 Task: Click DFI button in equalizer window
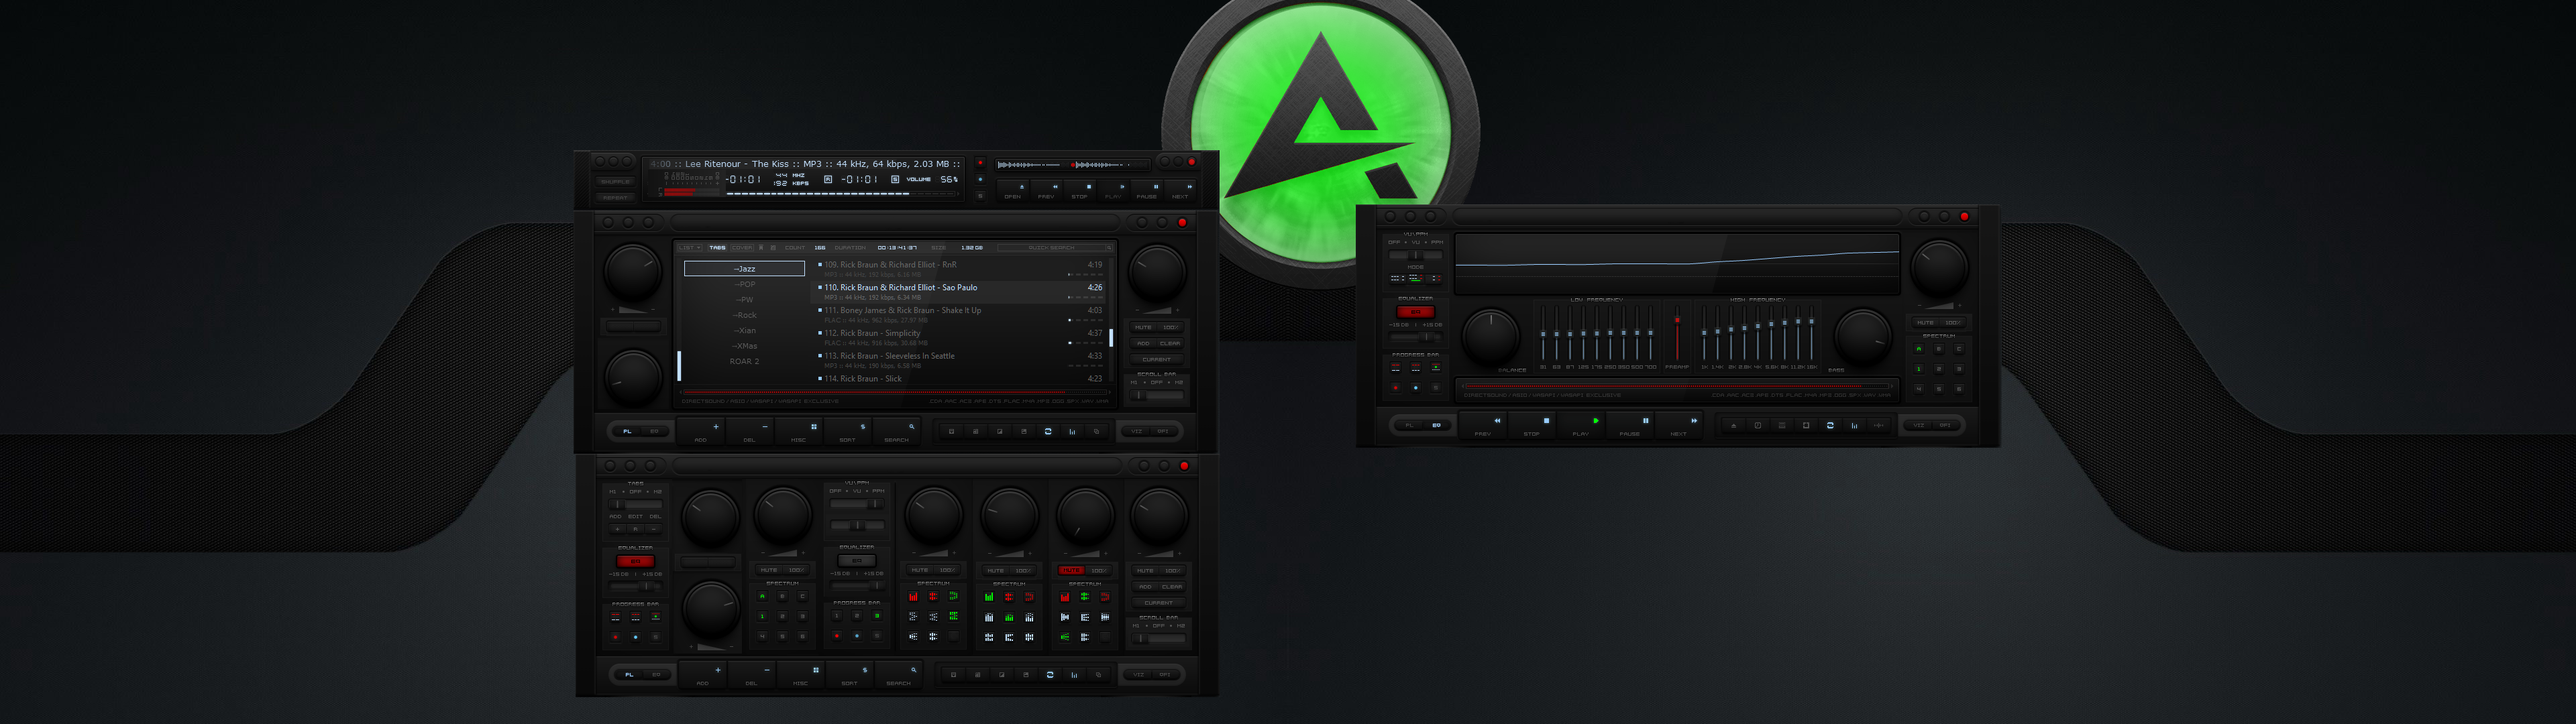pyautogui.click(x=1945, y=425)
